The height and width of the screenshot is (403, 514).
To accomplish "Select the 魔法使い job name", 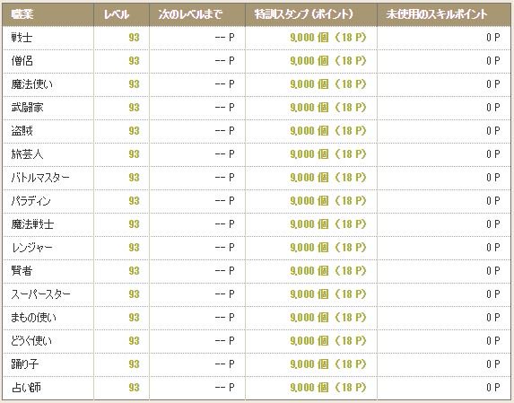I will [x=31, y=84].
